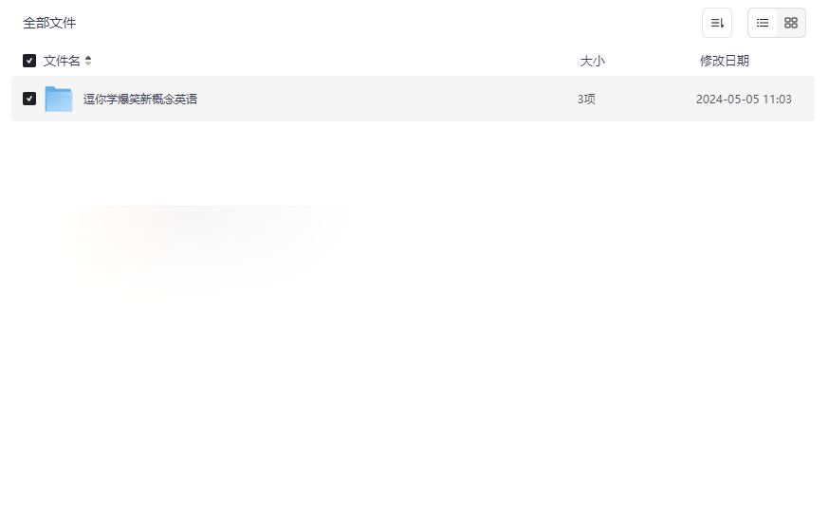Switch to list view layout
829x510 pixels.
tap(762, 23)
